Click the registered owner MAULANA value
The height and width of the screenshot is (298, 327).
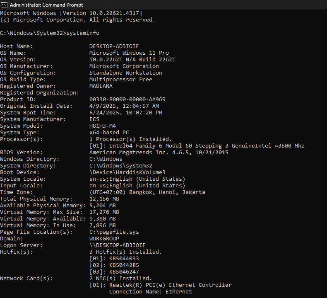click(x=101, y=86)
